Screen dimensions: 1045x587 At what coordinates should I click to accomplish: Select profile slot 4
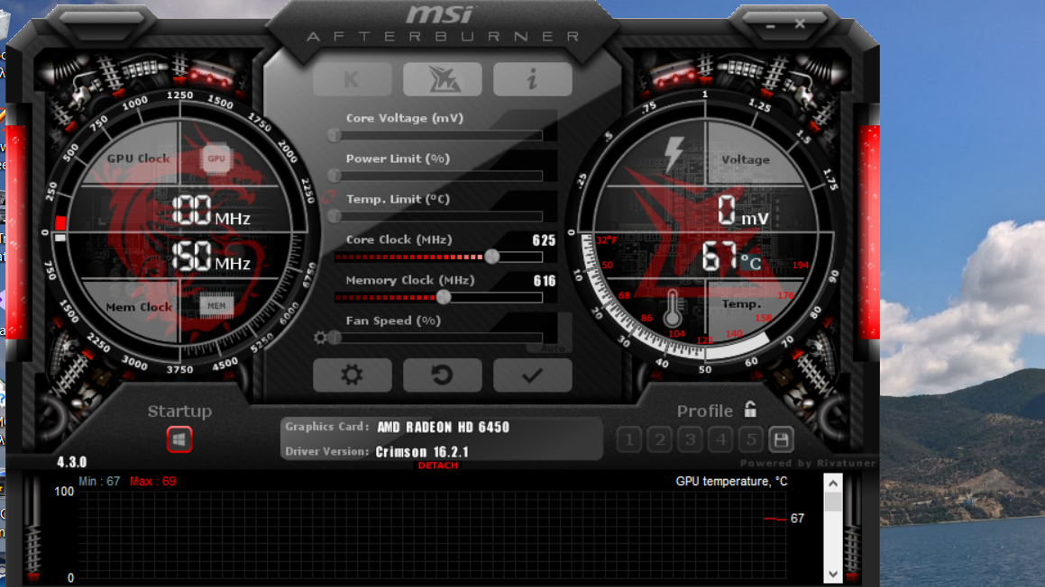point(720,439)
